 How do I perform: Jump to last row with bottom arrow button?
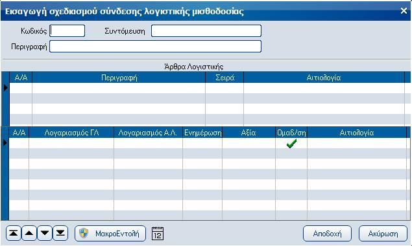coord(60,233)
